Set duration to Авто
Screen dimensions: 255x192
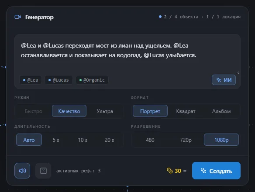pos(29,140)
